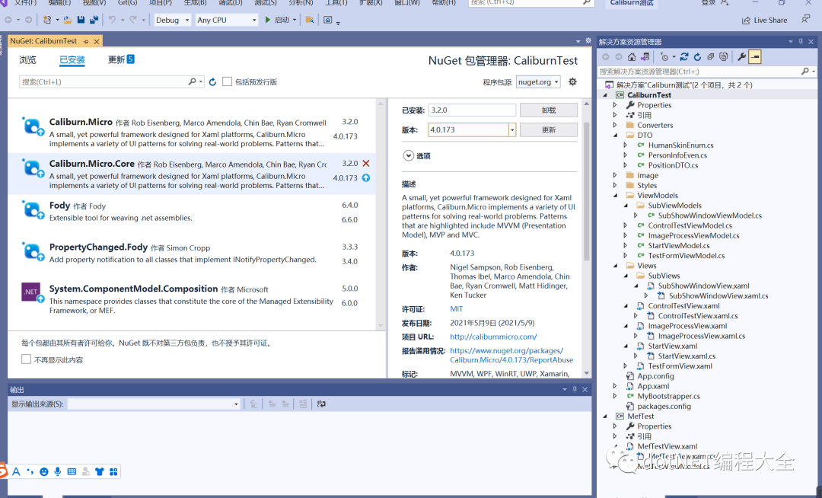This screenshot has height=498, width=822.
Task: Switch to the Browse tab
Action: (28, 59)
